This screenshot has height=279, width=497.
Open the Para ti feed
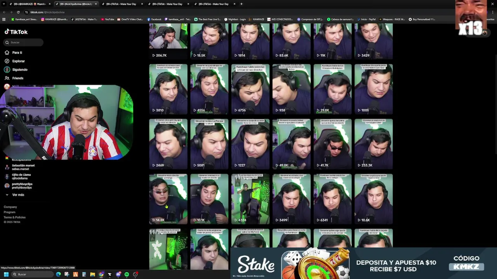13,52
